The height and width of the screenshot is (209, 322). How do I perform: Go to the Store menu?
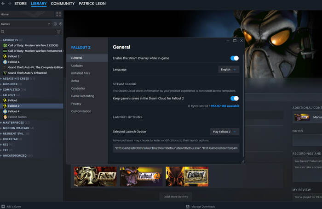[20, 4]
